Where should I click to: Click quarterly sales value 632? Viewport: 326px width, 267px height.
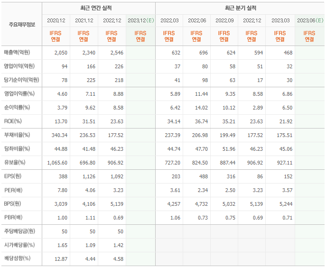(x=176, y=53)
